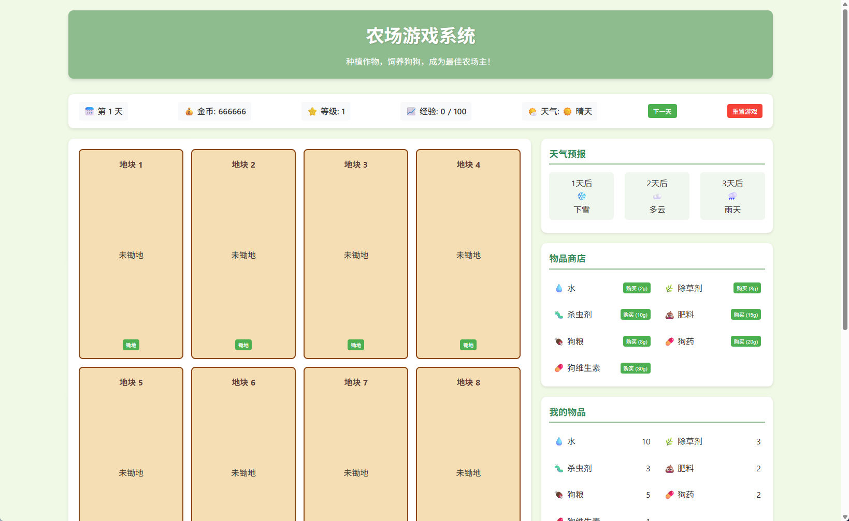Hoe plot 地块 2 with its 锄地 button
Screen dimensions: 849x521
tap(243, 345)
